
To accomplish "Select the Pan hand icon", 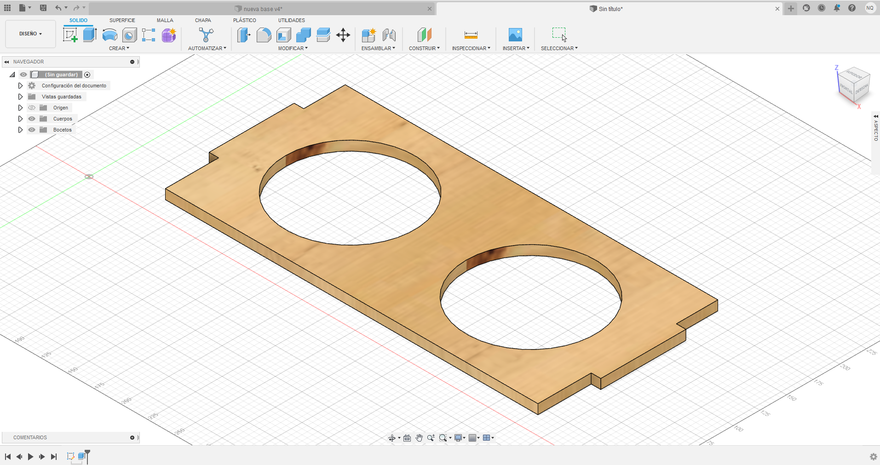I will tap(419, 438).
